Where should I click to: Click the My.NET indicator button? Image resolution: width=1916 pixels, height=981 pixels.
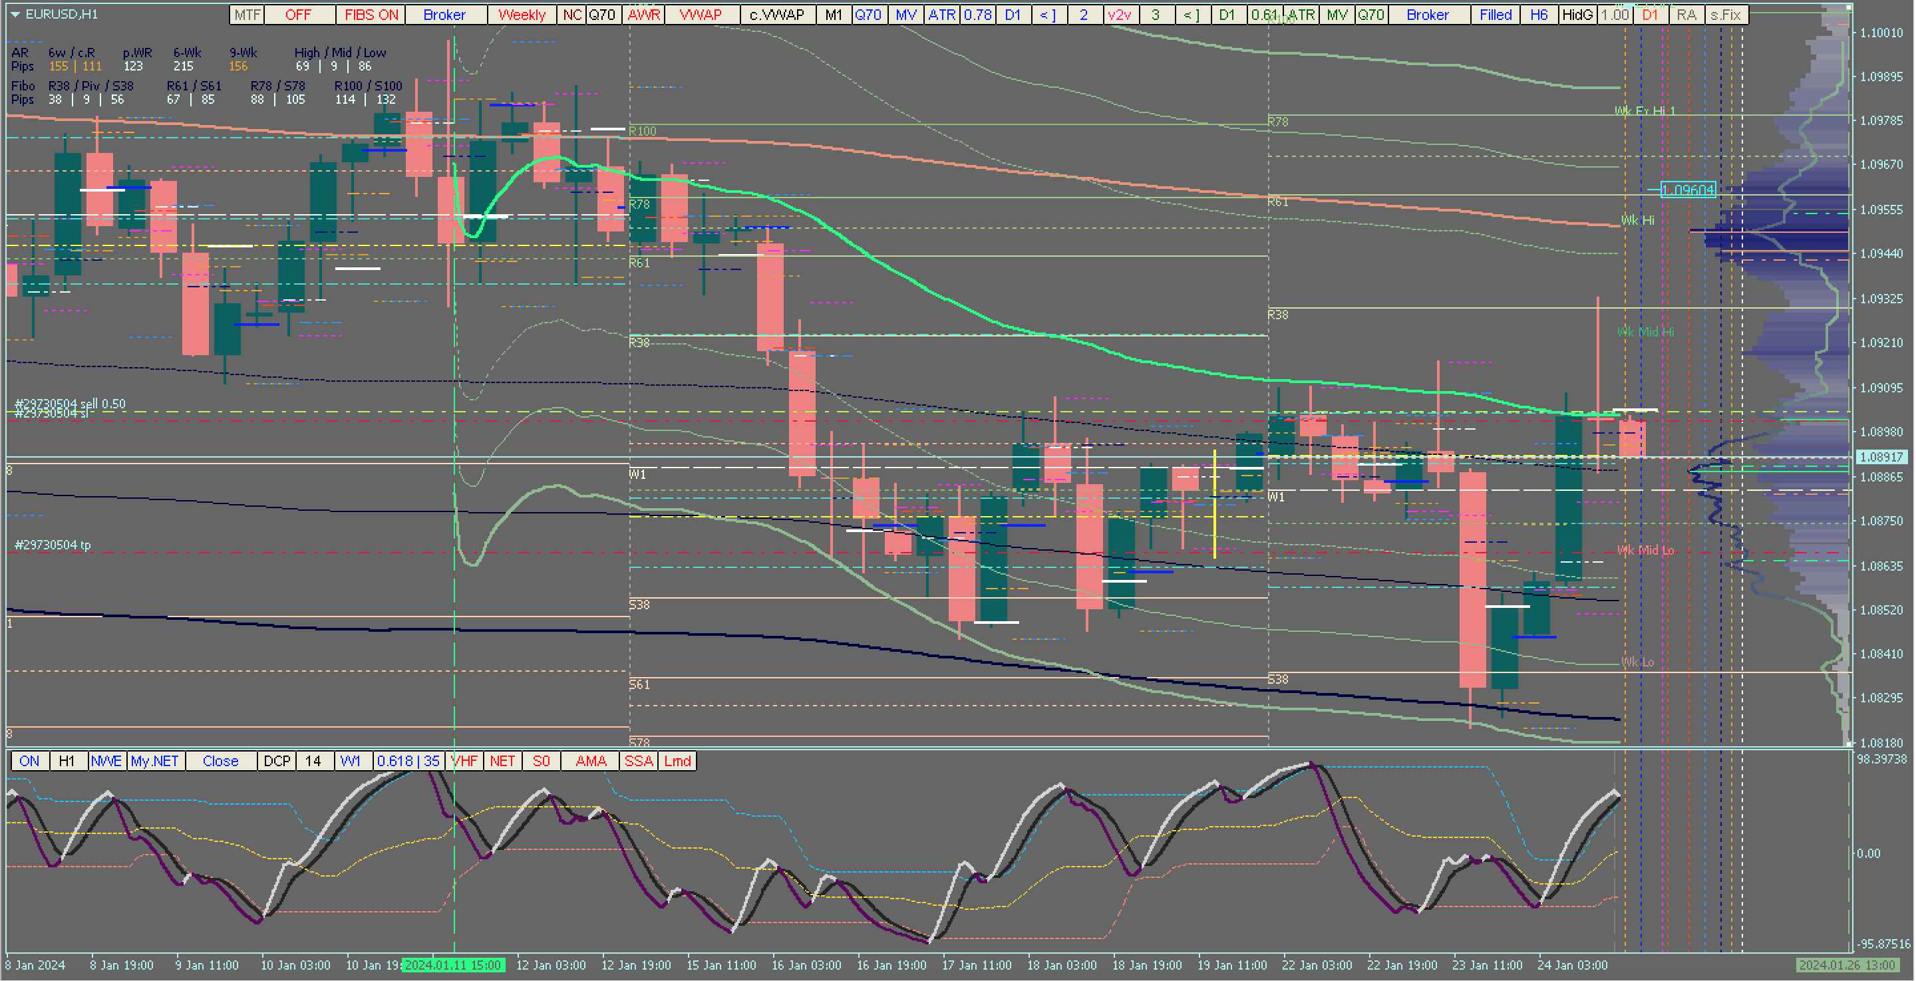pos(155,761)
